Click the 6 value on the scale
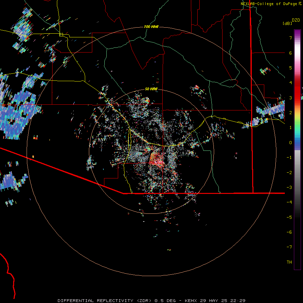Screen dimensions: 303x303 (x=291, y=53)
